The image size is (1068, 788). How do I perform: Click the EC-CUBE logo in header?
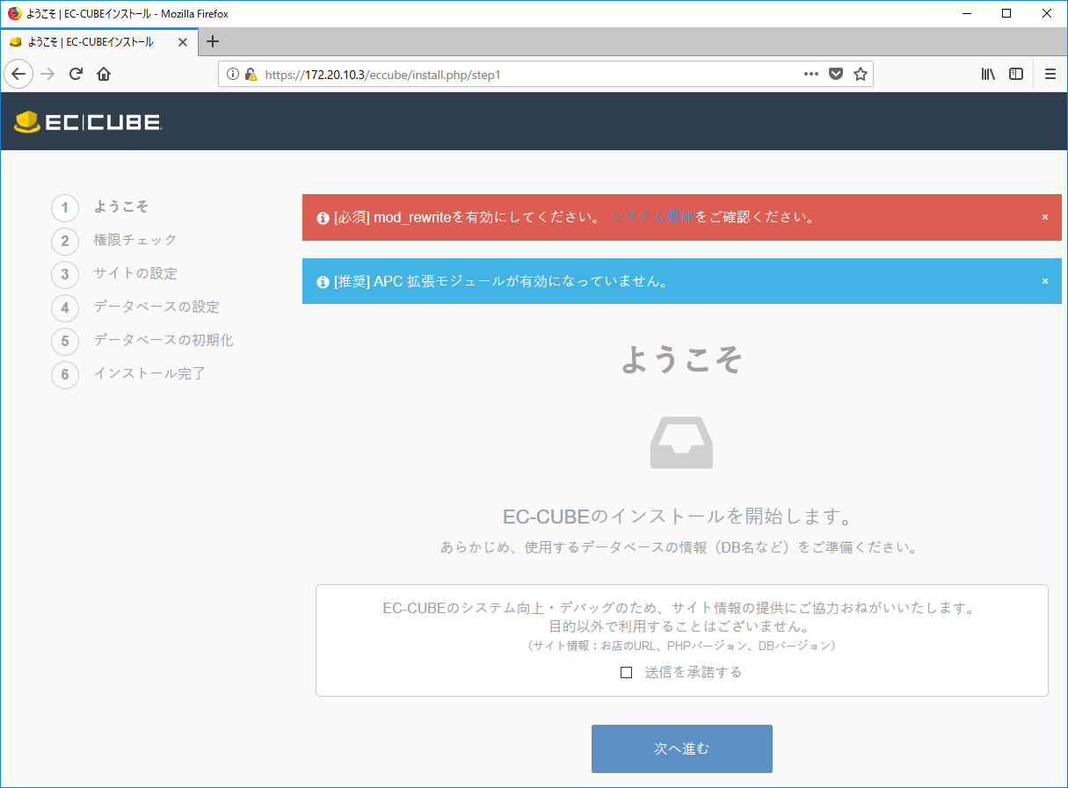[88, 122]
